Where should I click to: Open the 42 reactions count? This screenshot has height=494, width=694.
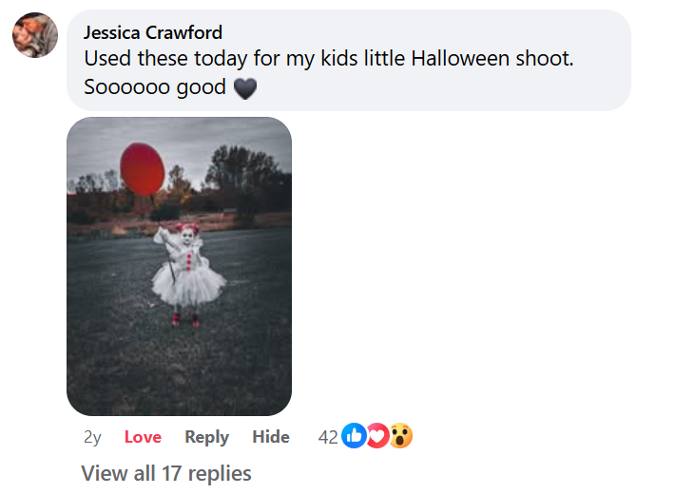click(x=328, y=437)
